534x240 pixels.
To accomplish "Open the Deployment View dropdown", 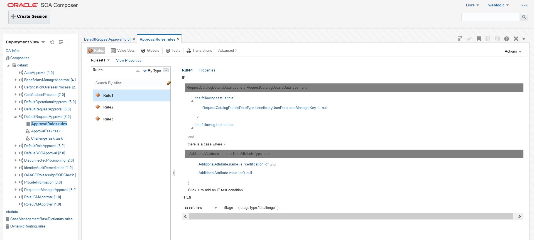I will point(43,42).
